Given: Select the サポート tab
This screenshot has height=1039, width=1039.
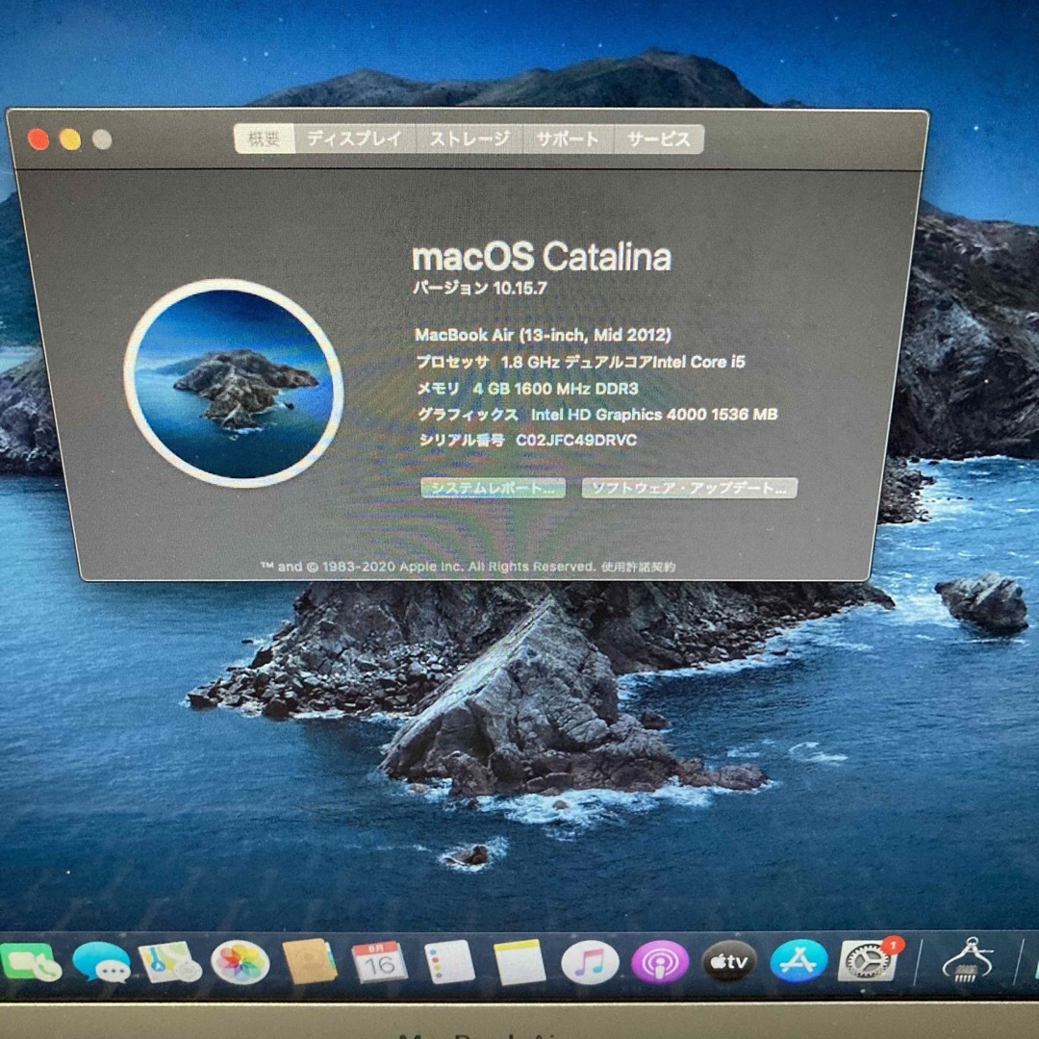Looking at the screenshot, I should [568, 139].
